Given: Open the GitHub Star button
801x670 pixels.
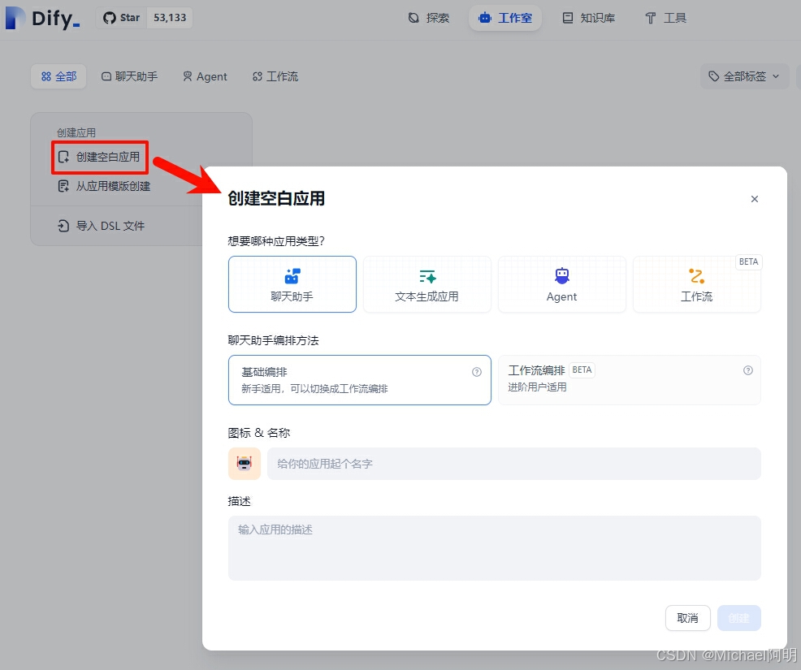Looking at the screenshot, I should [122, 18].
